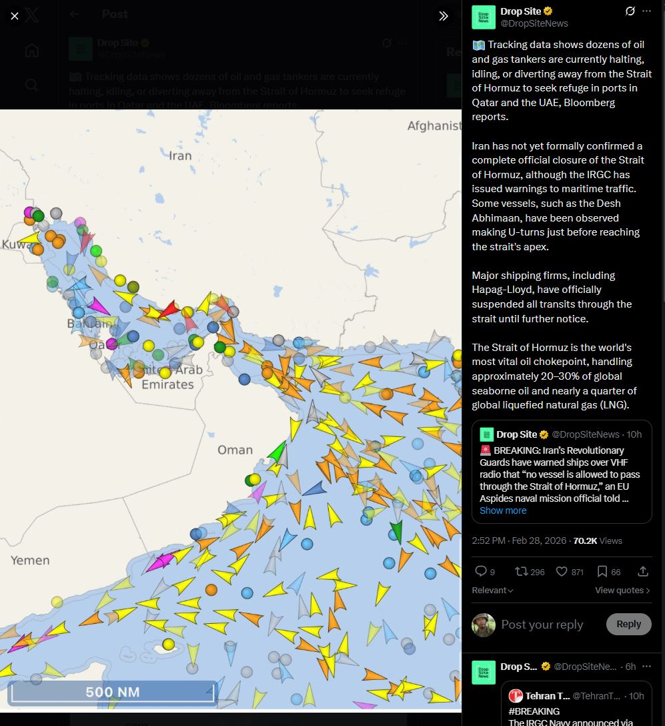
Task: Open View quotes link
Action: click(622, 591)
